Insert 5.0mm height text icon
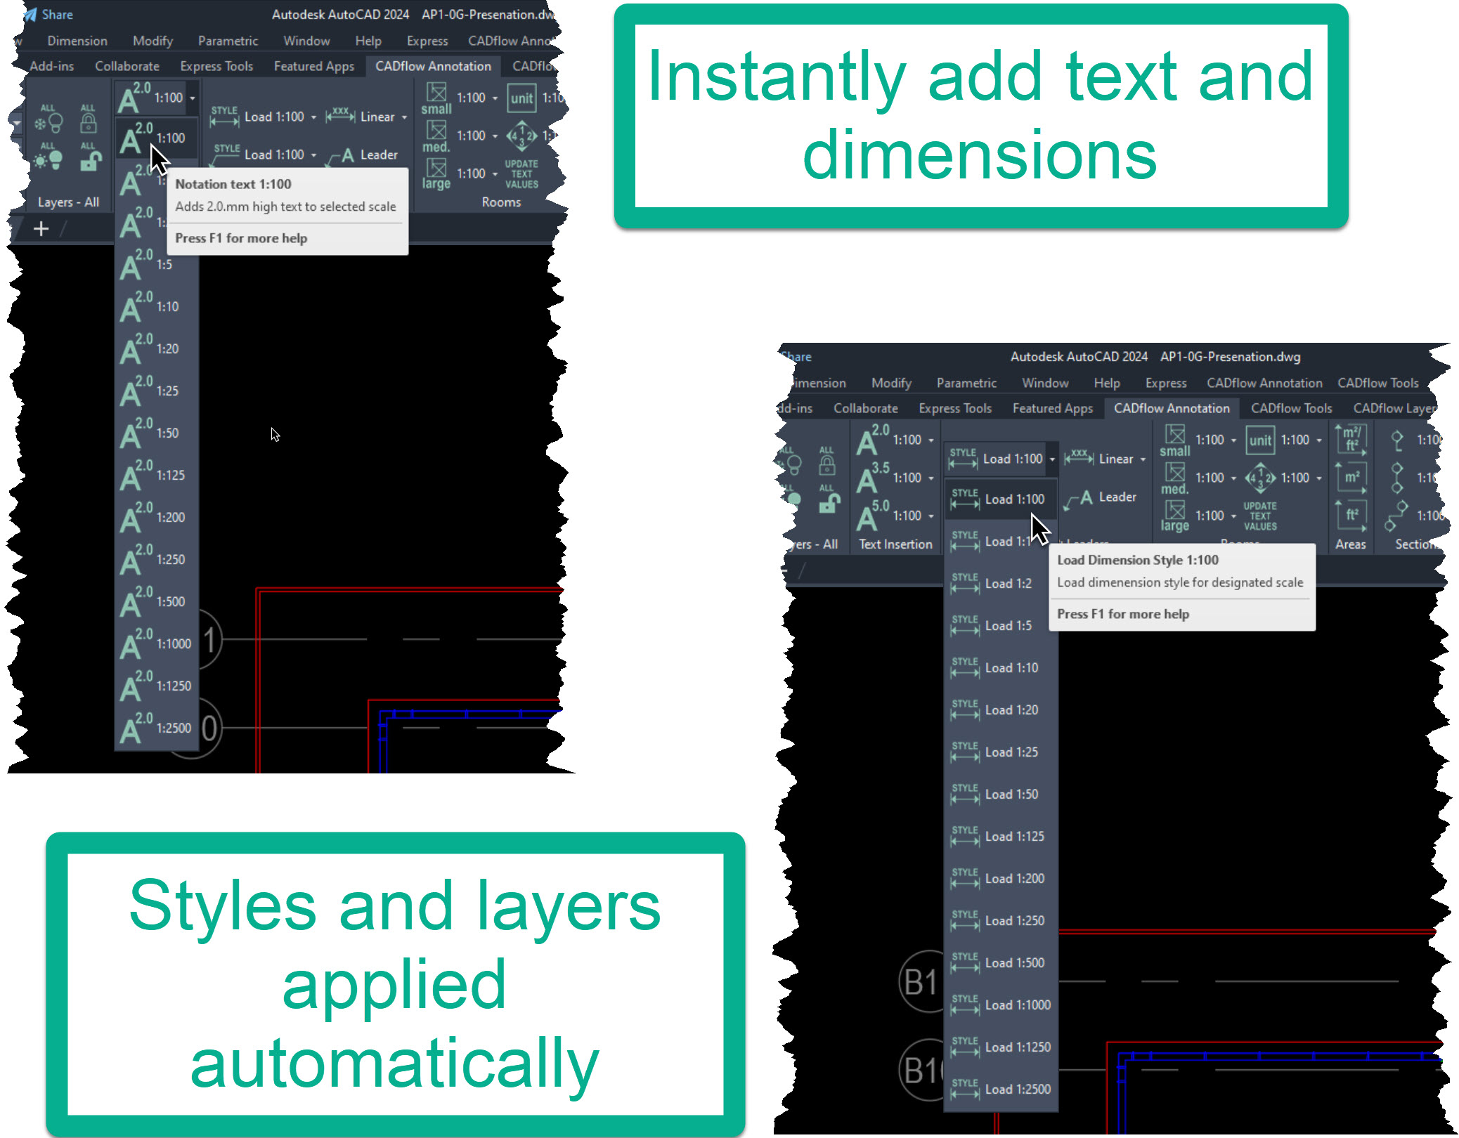Image resolution: width=1459 pixels, height=1138 pixels. [871, 516]
